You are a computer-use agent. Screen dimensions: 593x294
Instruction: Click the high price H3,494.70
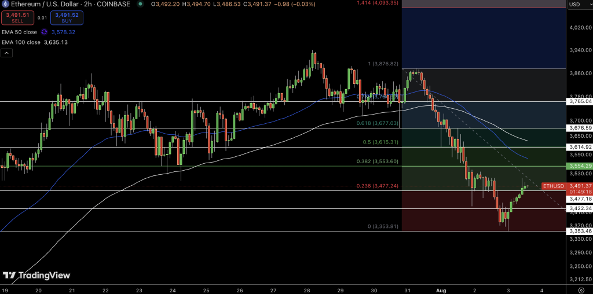pyautogui.click(x=197, y=4)
